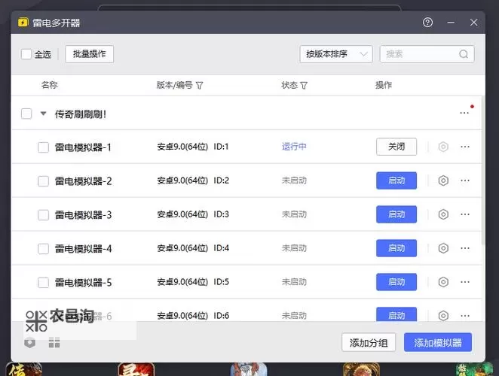Open the 按版本排序 sort dropdown

tap(335, 54)
